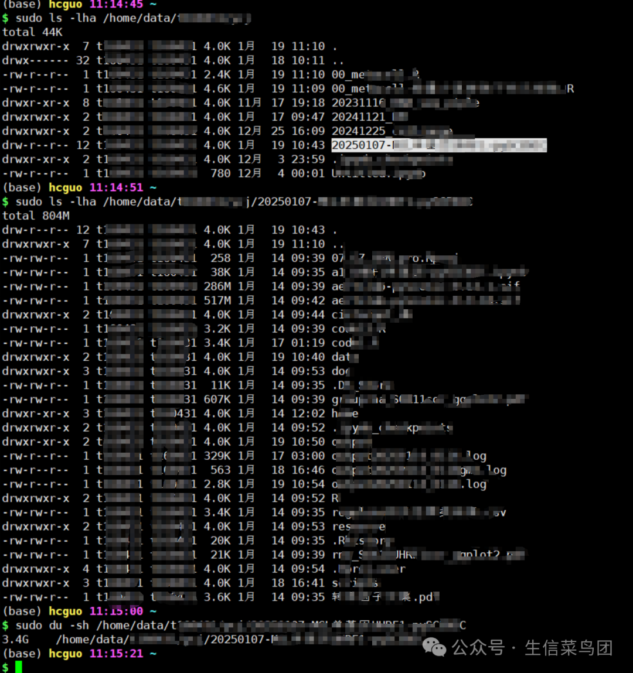Click the modification time '01:19'
The height and width of the screenshot is (673, 633).
(308, 343)
